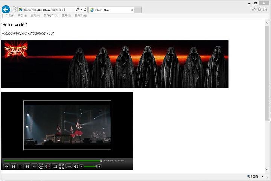
Task: Click 'win.gunnm.xyz Streaming Test' text
Action: [x=27, y=33]
